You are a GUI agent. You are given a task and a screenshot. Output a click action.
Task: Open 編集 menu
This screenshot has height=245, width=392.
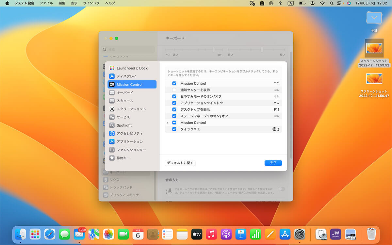[x=62, y=3]
